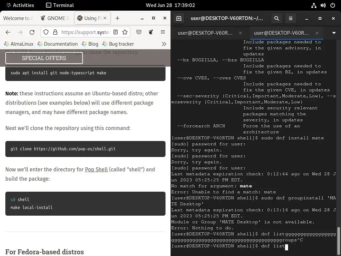Open Firefox hamburger application menu
The width and height of the screenshot is (341, 256).
point(163,32)
